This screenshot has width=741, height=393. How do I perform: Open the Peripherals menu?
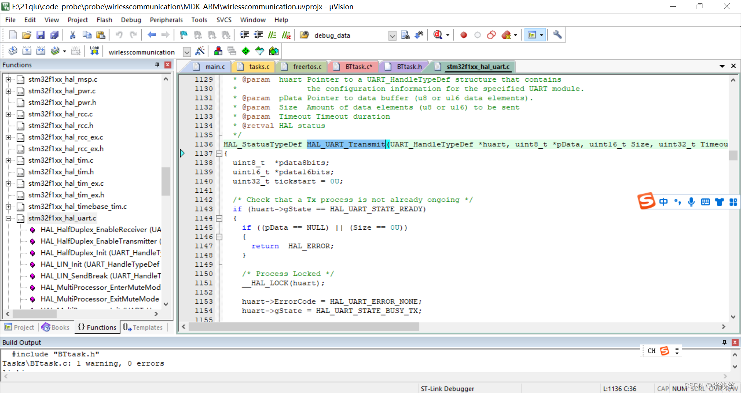166,20
